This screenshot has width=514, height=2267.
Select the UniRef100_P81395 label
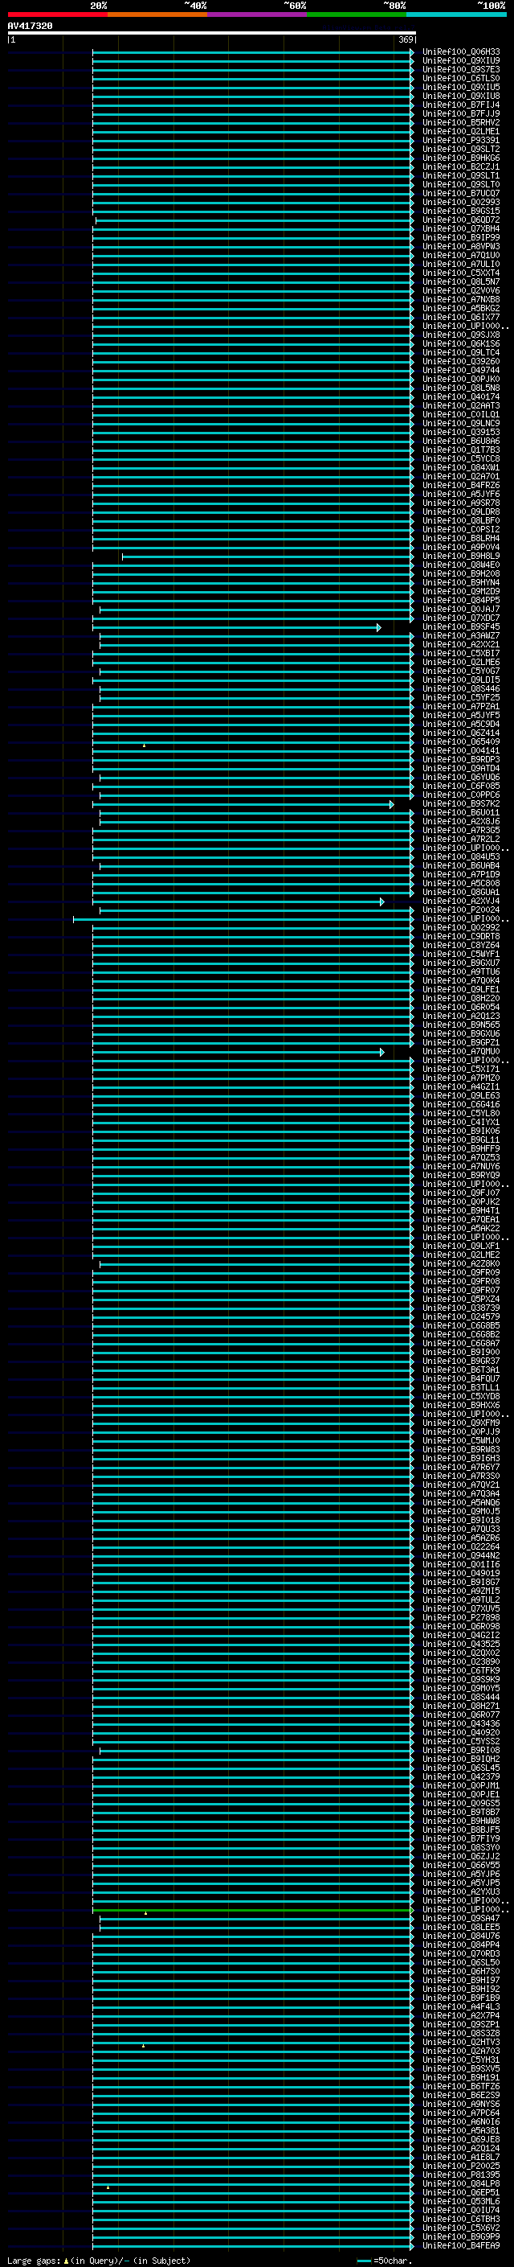coord(461,2175)
